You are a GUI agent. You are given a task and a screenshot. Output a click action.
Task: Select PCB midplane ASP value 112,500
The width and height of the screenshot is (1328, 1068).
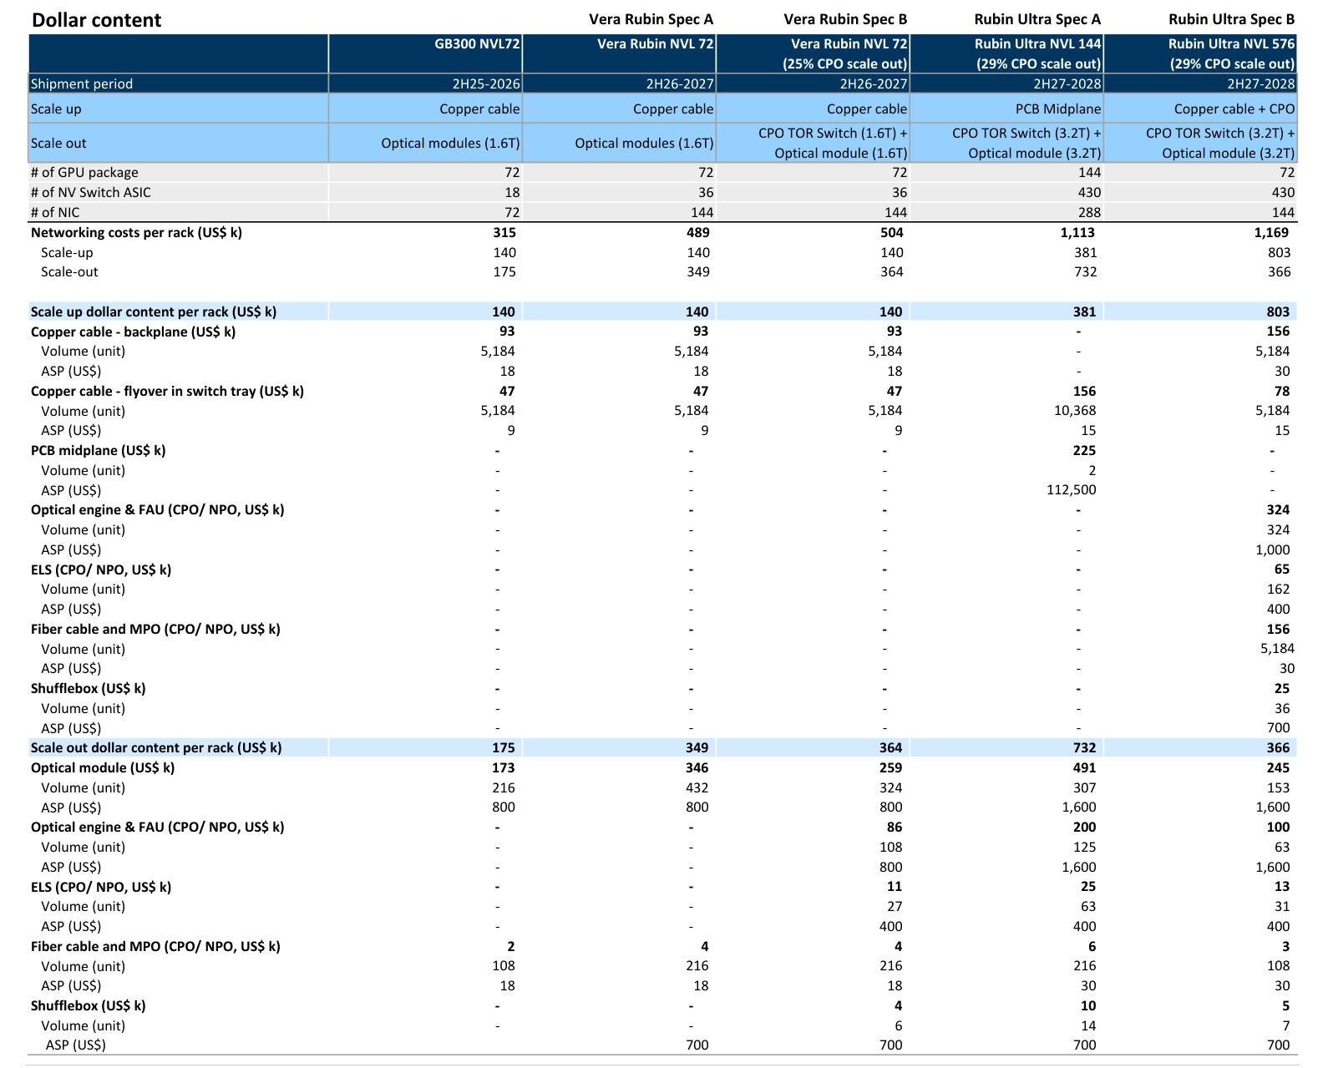1071,490
